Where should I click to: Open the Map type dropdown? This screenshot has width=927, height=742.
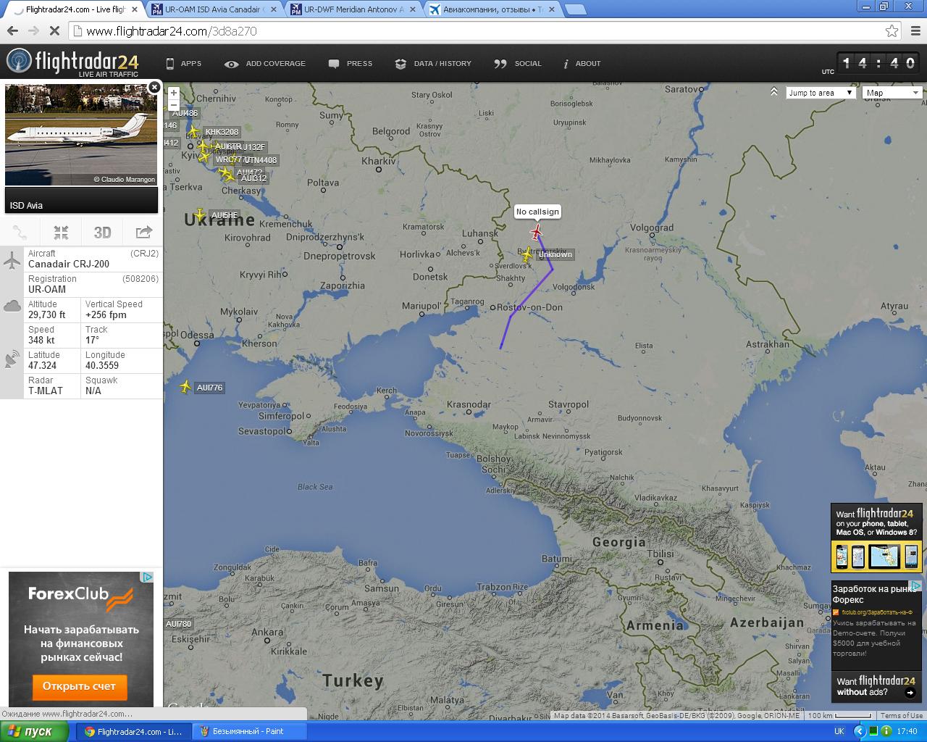[892, 93]
